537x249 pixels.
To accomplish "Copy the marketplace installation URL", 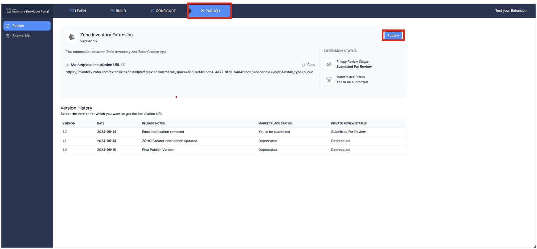I will point(309,65).
